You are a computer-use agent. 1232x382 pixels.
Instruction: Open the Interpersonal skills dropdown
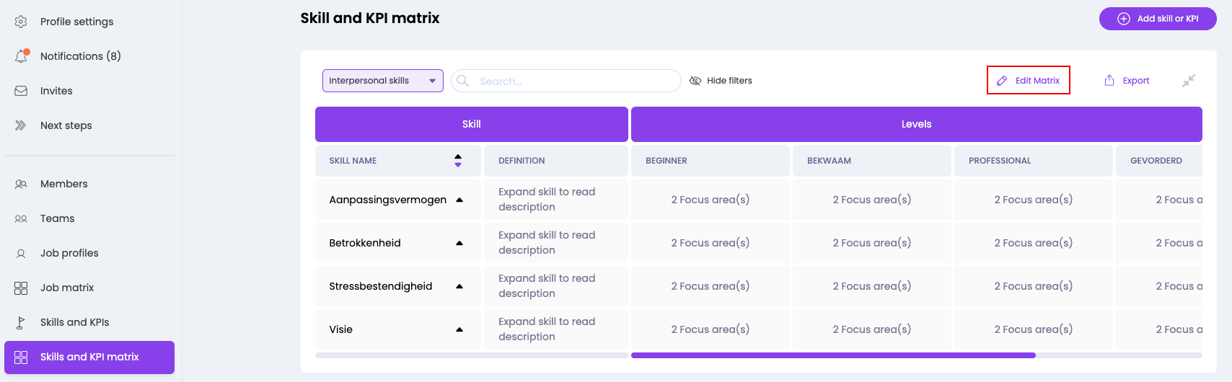click(382, 81)
